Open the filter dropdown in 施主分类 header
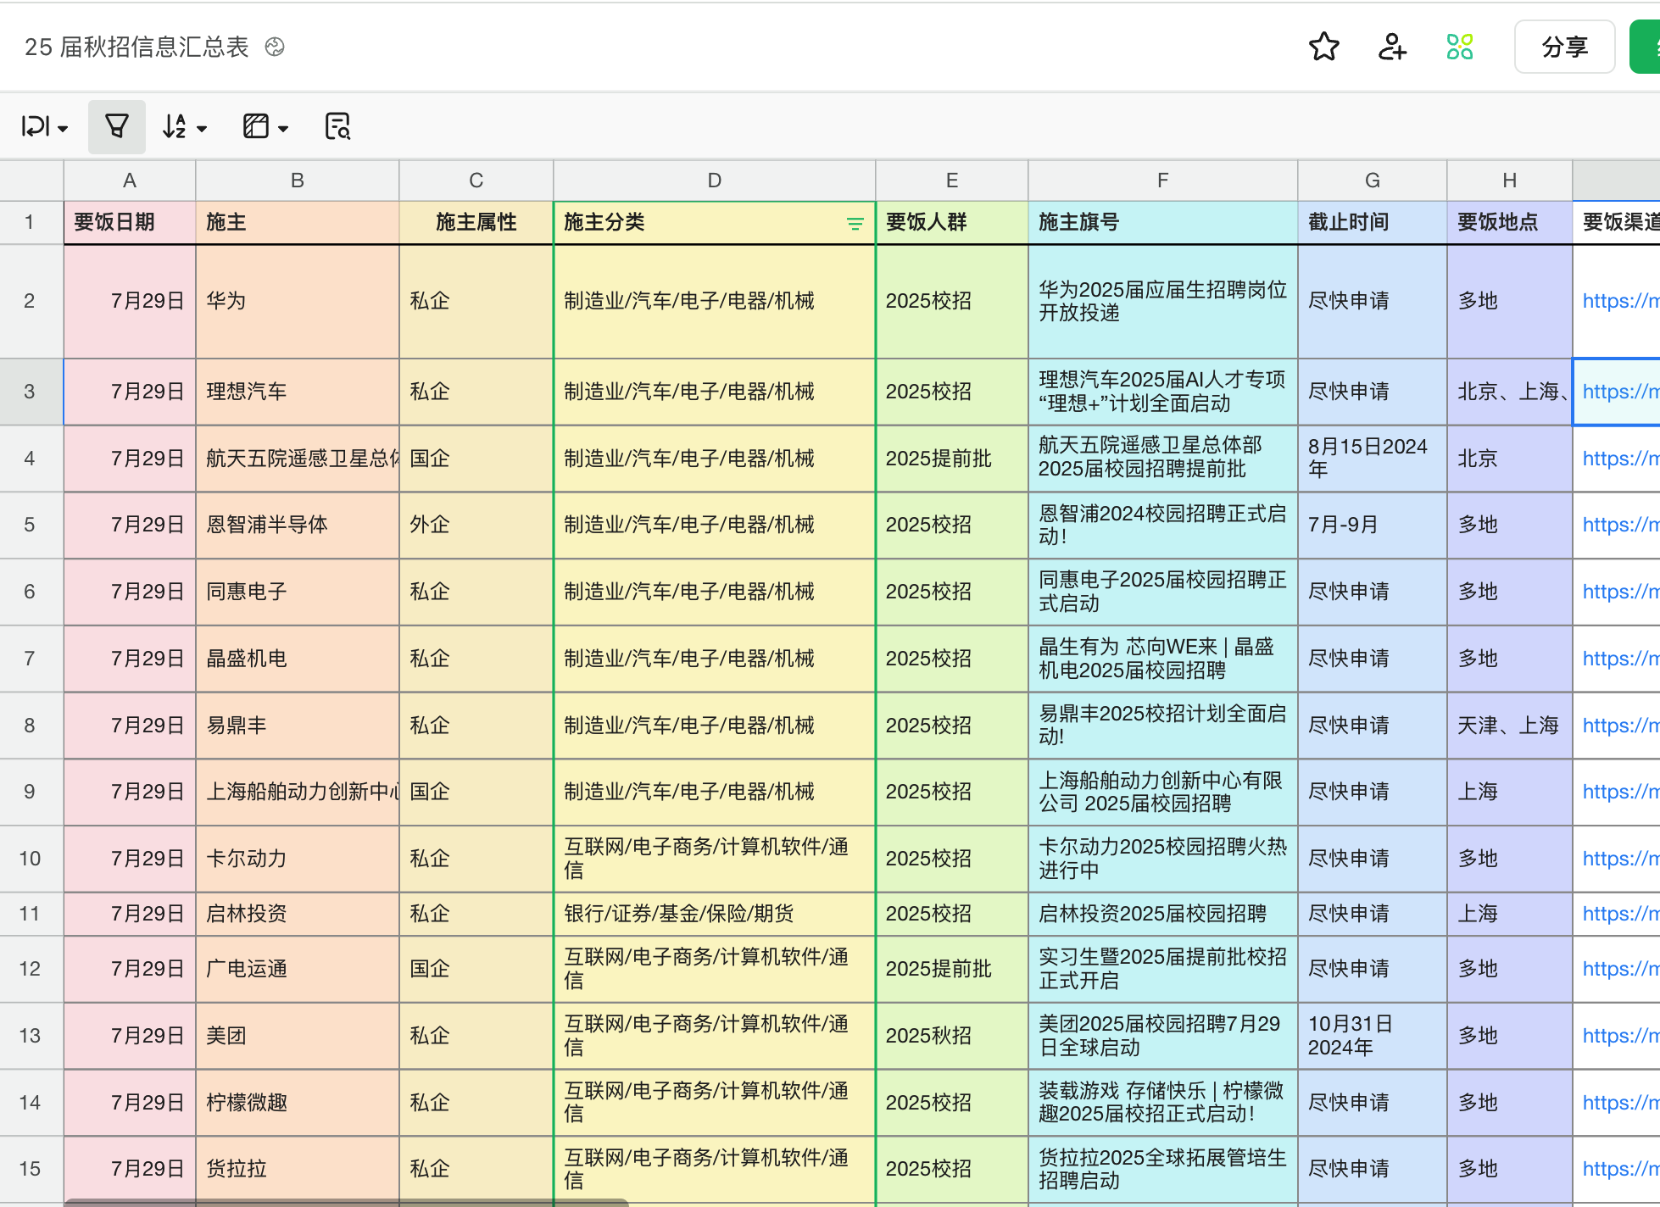The image size is (1660, 1207). point(855,223)
